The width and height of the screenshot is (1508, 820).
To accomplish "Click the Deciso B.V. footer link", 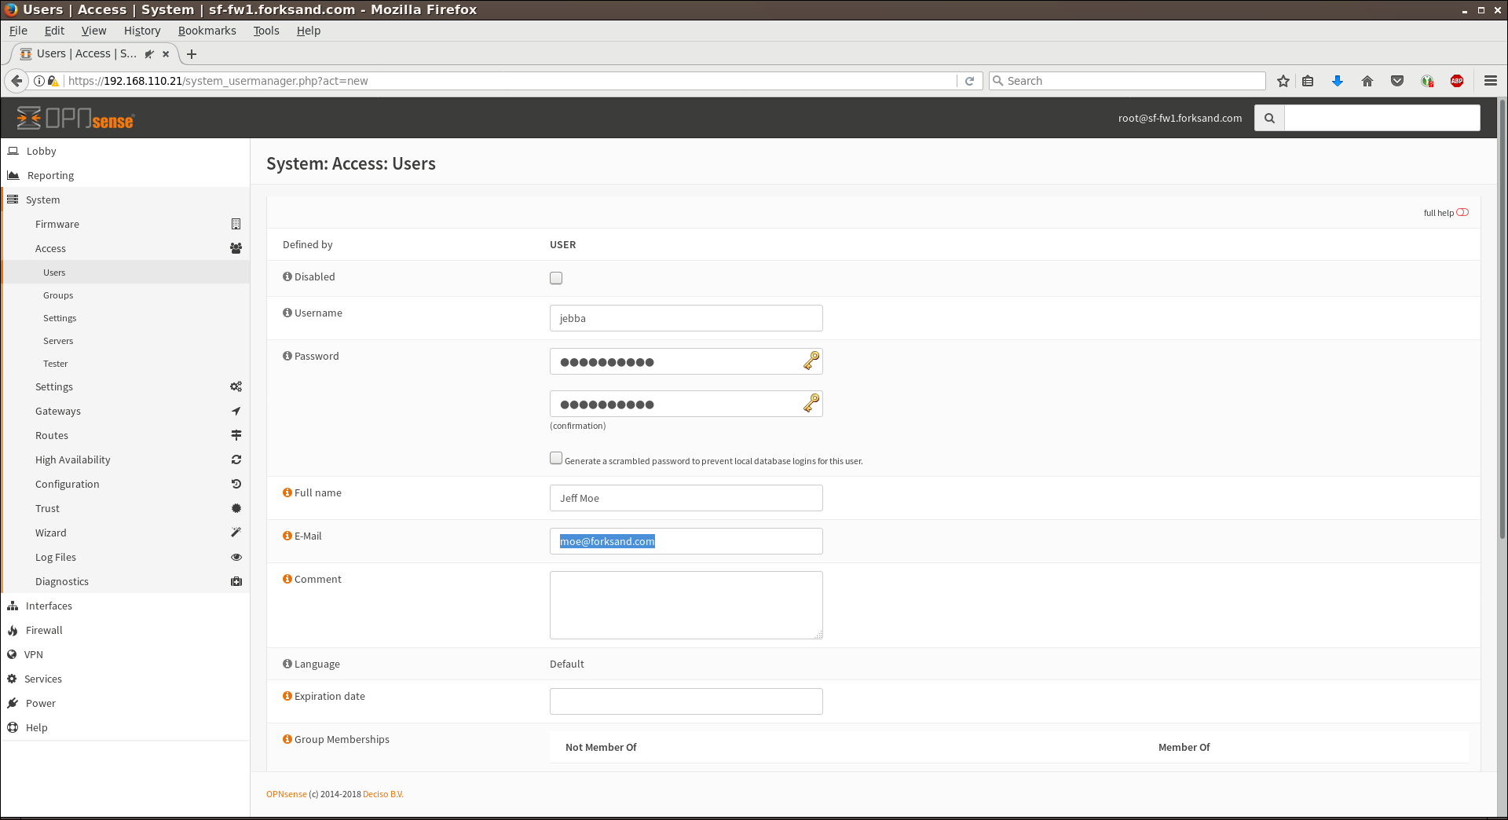I will click(x=382, y=794).
